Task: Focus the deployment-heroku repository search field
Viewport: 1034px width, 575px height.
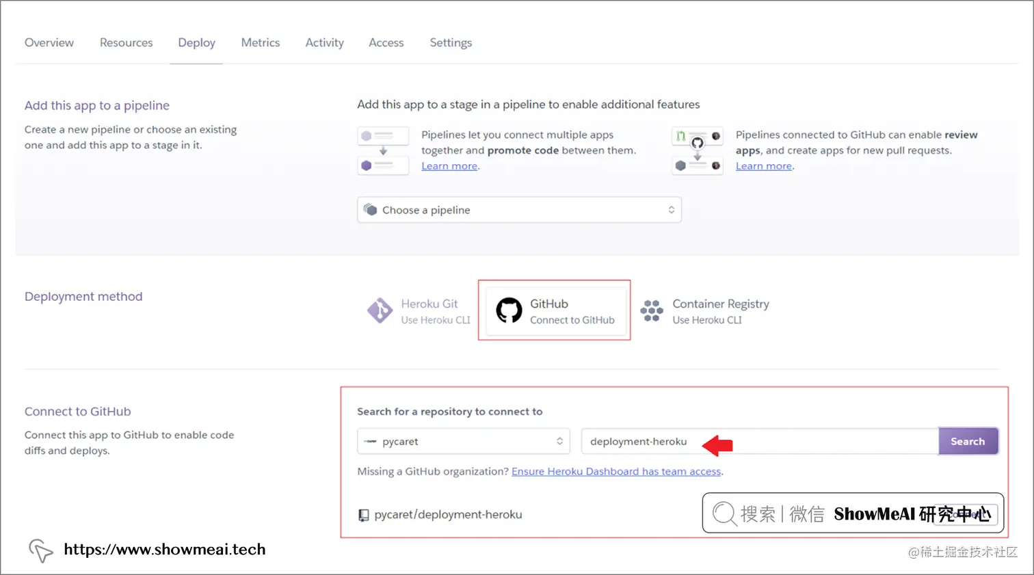Action: pos(760,442)
